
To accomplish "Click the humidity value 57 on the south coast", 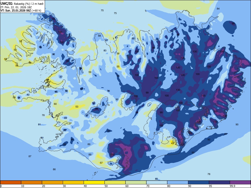I will (101, 163).
